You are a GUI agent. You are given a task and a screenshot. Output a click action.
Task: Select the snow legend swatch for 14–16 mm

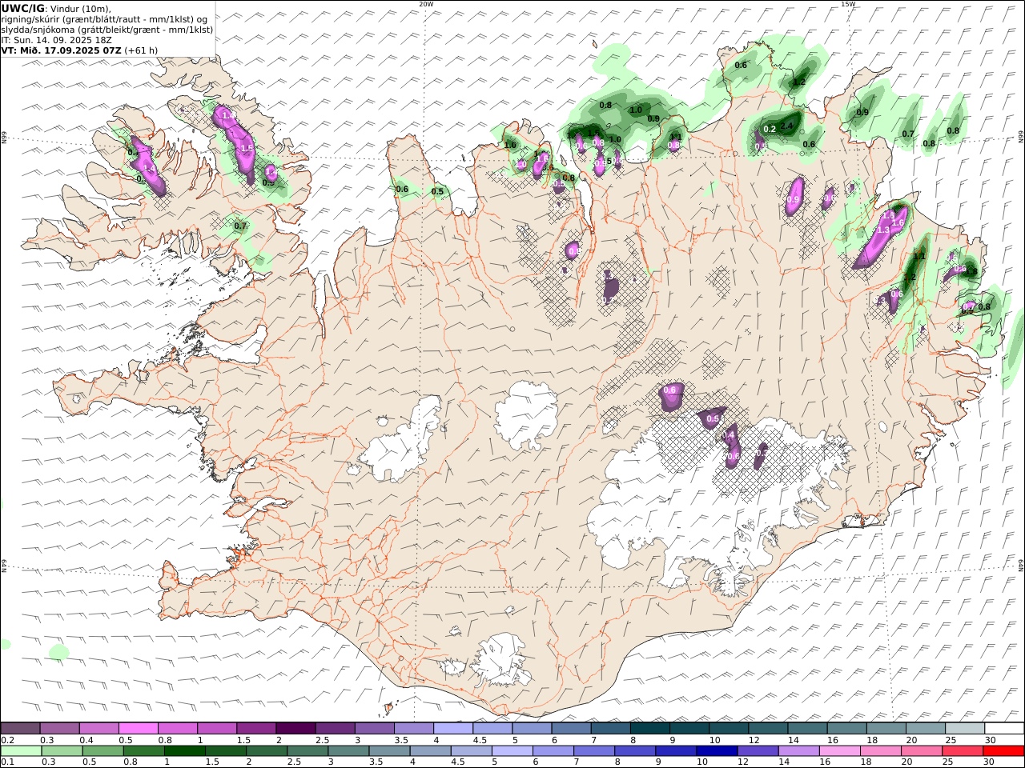(x=807, y=728)
